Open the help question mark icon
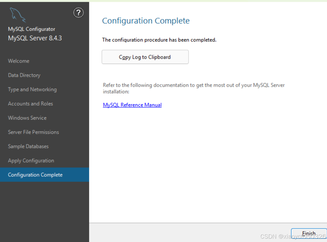 [x=79, y=13]
